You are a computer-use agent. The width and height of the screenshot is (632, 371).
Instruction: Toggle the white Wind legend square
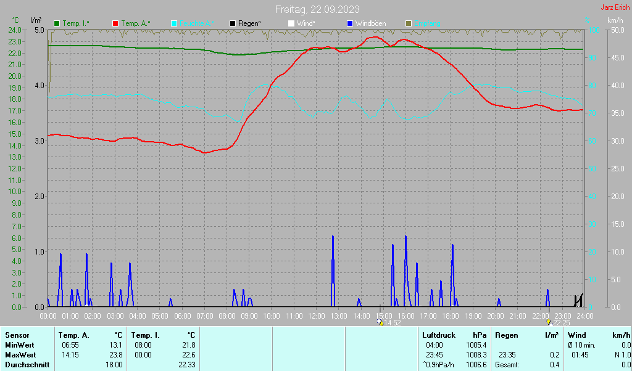(x=291, y=23)
